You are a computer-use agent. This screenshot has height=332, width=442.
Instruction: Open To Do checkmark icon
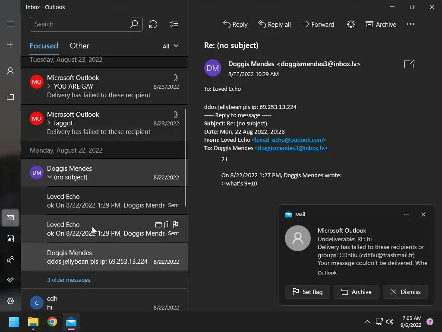point(10,280)
